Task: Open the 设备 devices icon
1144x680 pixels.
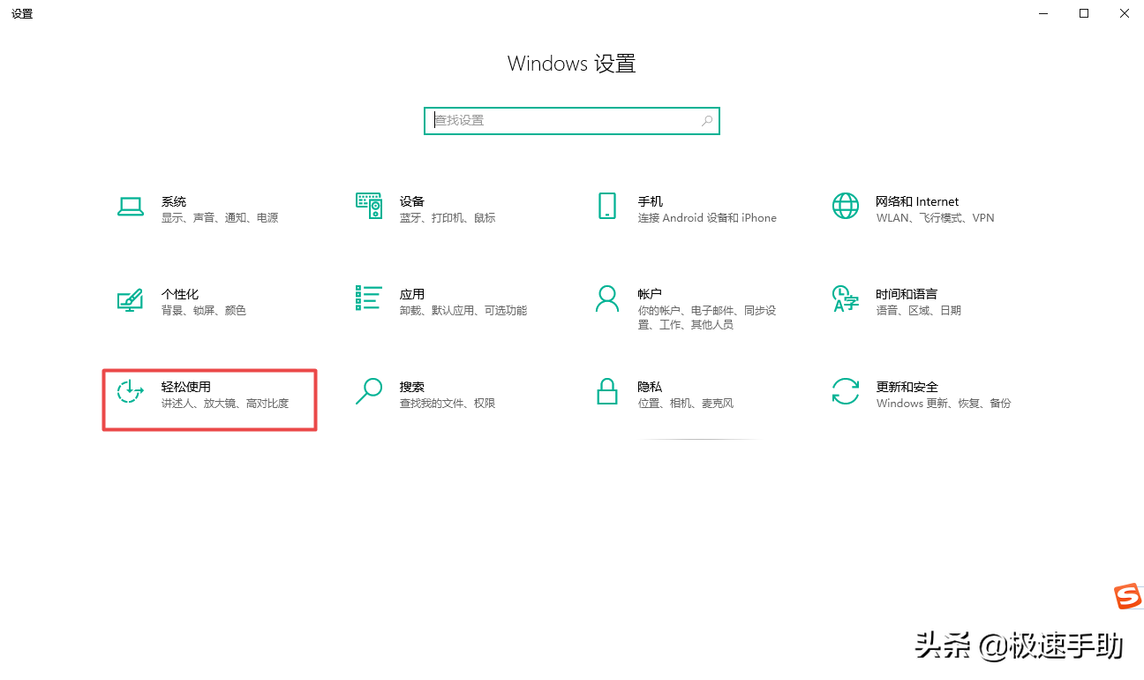Action: pos(369,206)
